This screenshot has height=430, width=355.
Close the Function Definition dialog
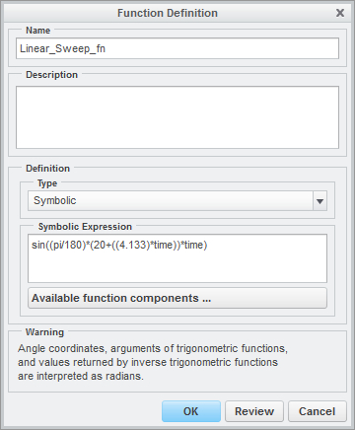pos(340,13)
